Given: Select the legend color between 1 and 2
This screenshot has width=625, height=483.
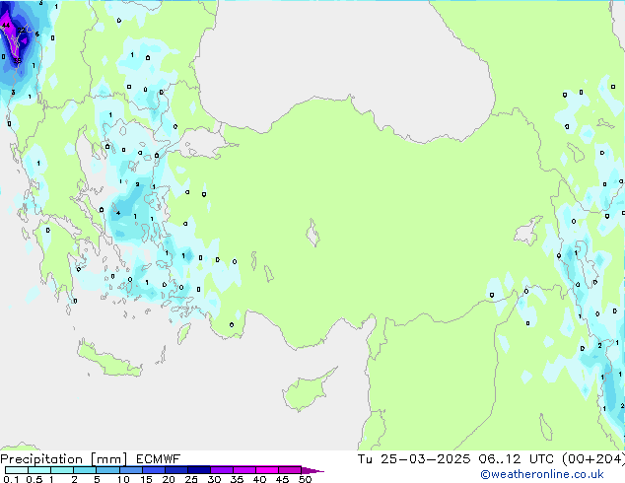Looking at the screenshot, I should (x=62, y=470).
